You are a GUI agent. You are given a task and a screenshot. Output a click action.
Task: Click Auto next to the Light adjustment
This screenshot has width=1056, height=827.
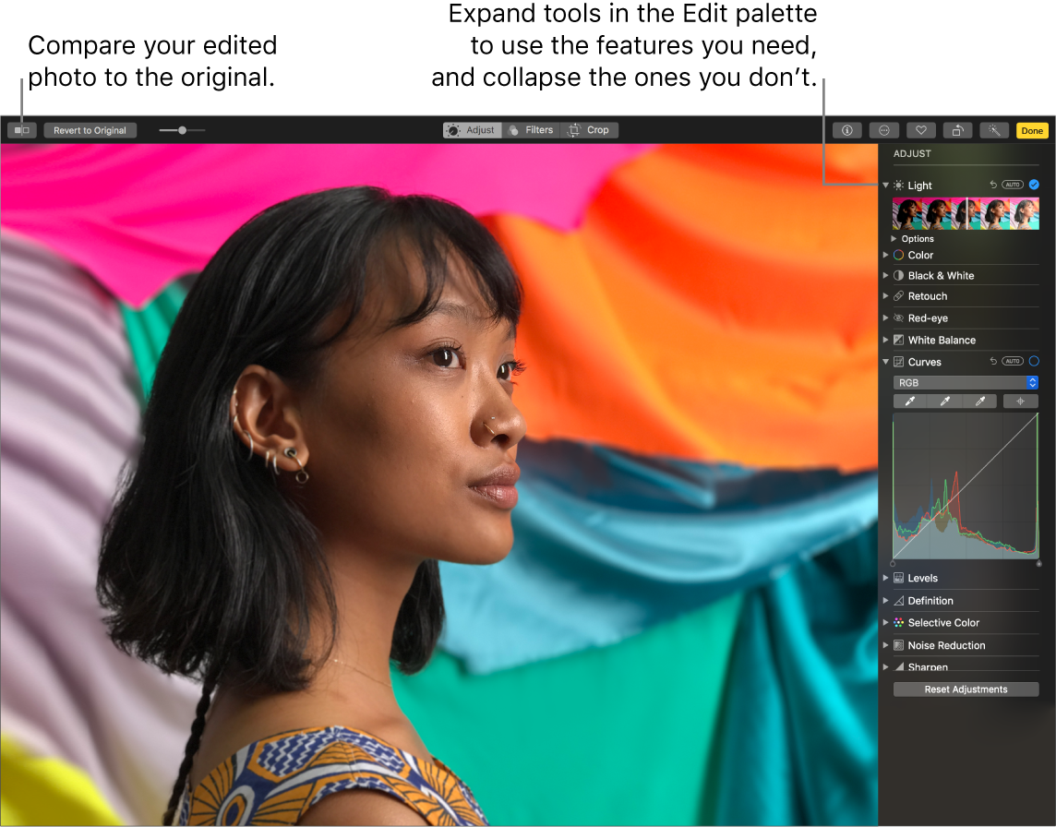1012,185
